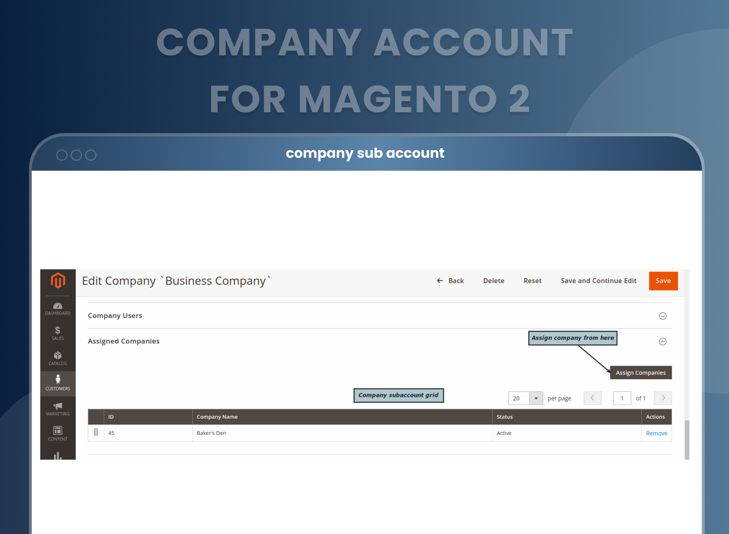Click Save and Continue Edit
Screen dimensions: 729x534
pos(598,281)
